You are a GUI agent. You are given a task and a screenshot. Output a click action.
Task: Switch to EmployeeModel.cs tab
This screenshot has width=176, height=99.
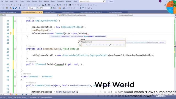(68, 12)
